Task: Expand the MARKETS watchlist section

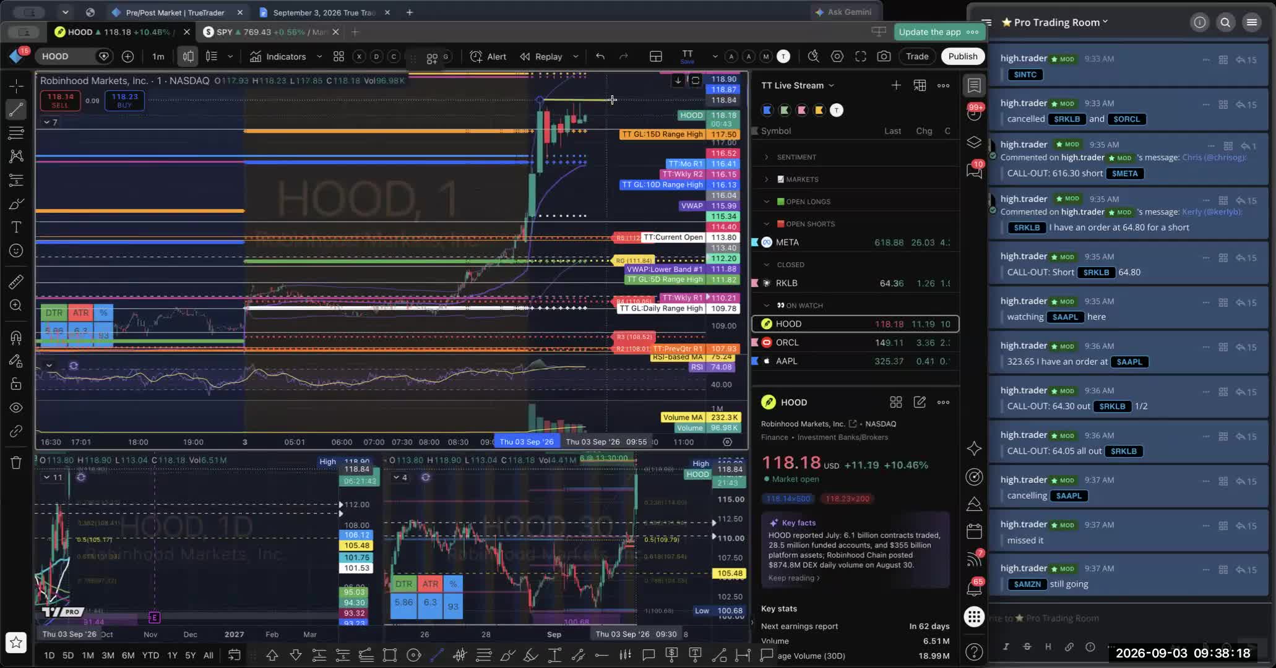Action: [767, 179]
